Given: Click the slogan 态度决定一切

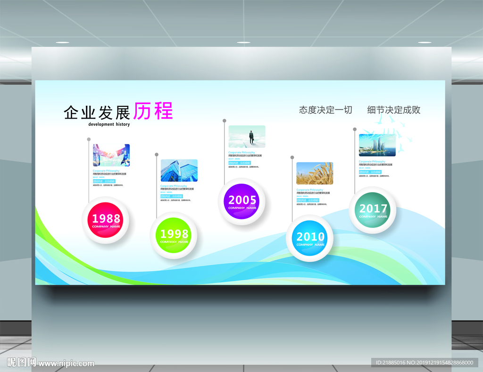Looking at the screenshot, I should coord(325,110).
